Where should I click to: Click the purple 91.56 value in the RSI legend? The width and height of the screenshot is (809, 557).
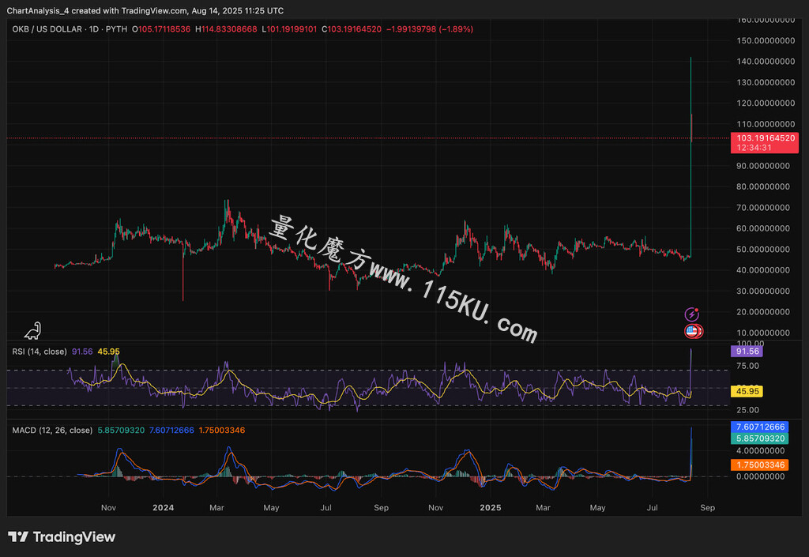tap(82, 352)
